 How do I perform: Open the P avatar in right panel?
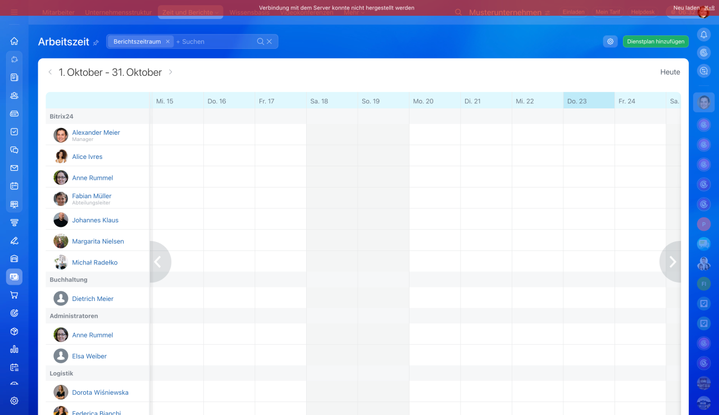pos(703,225)
